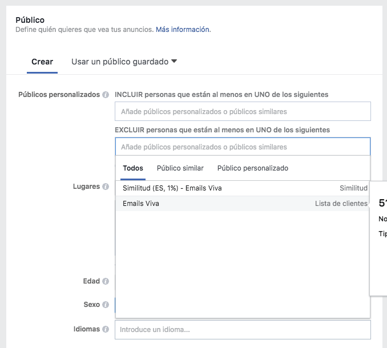Click info icon next to Sexo

pyautogui.click(x=106, y=305)
